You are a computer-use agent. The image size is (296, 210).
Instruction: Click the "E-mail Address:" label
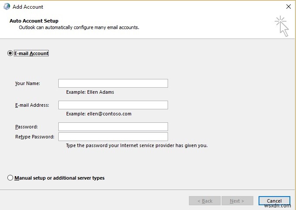click(x=32, y=105)
